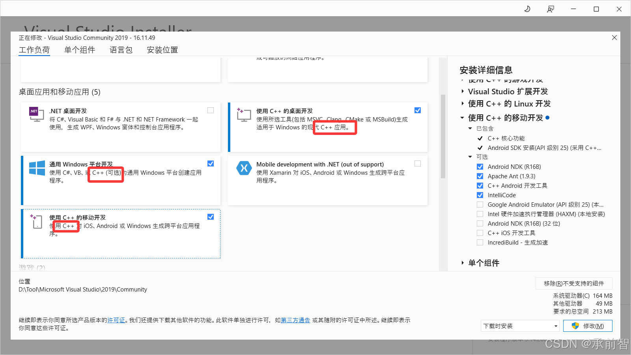Click the C++ desktop development icon
631x355 pixels.
click(x=244, y=114)
